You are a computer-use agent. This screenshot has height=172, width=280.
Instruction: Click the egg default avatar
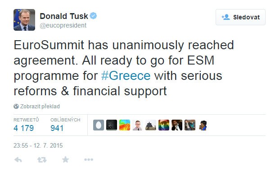pos(99,125)
